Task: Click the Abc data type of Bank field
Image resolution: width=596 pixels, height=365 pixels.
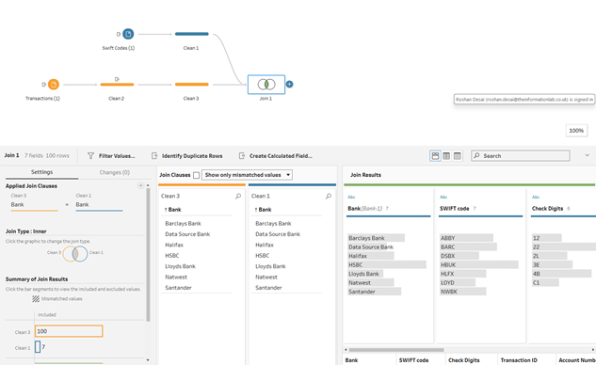Action: coord(351,198)
